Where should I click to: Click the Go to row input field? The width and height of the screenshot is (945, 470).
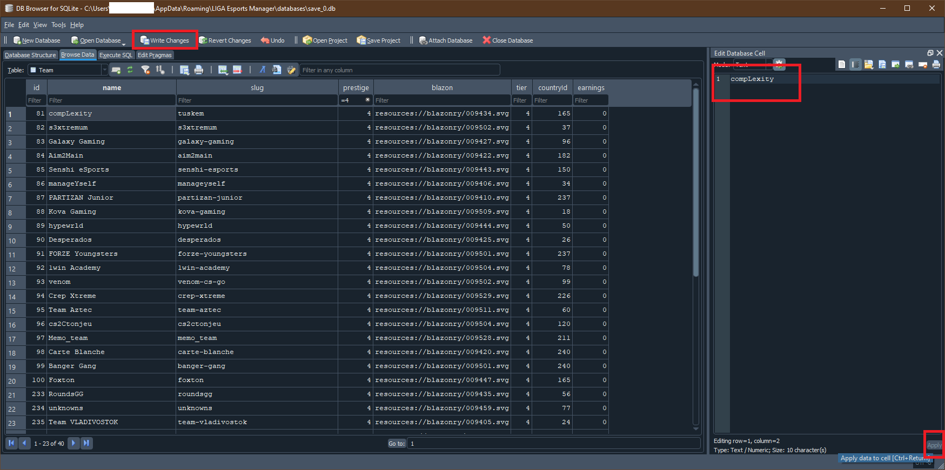click(x=554, y=444)
